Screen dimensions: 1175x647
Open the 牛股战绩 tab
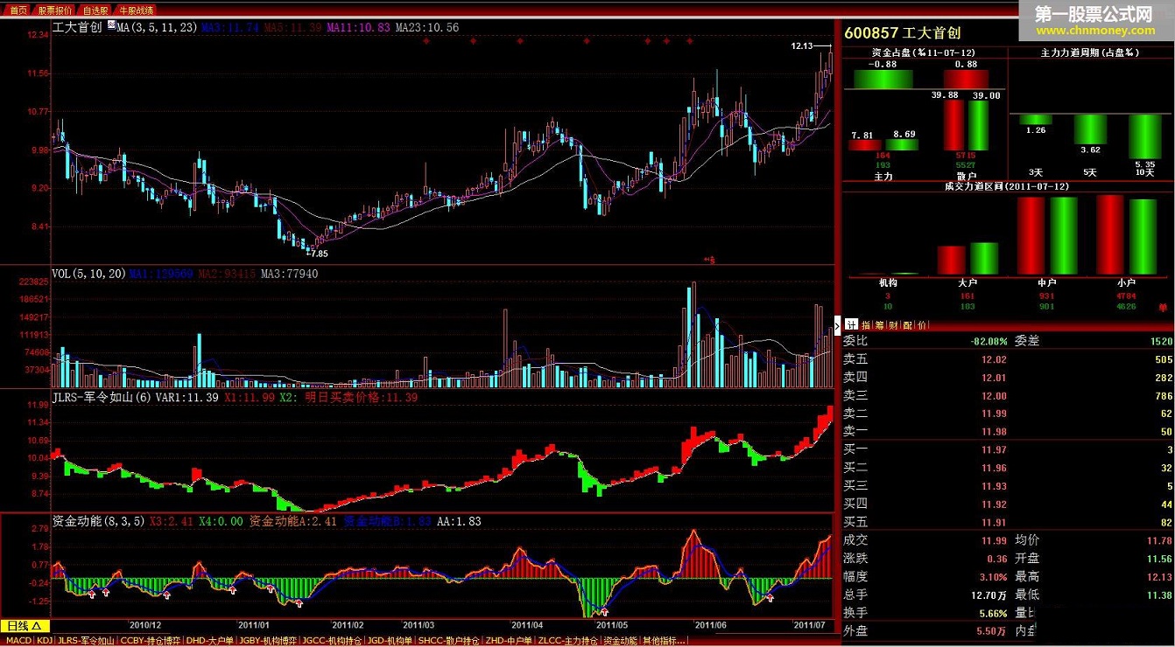[136, 10]
